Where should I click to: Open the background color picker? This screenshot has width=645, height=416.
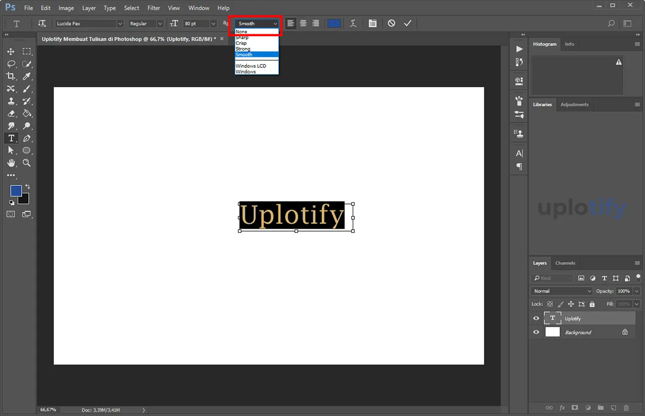(24, 200)
